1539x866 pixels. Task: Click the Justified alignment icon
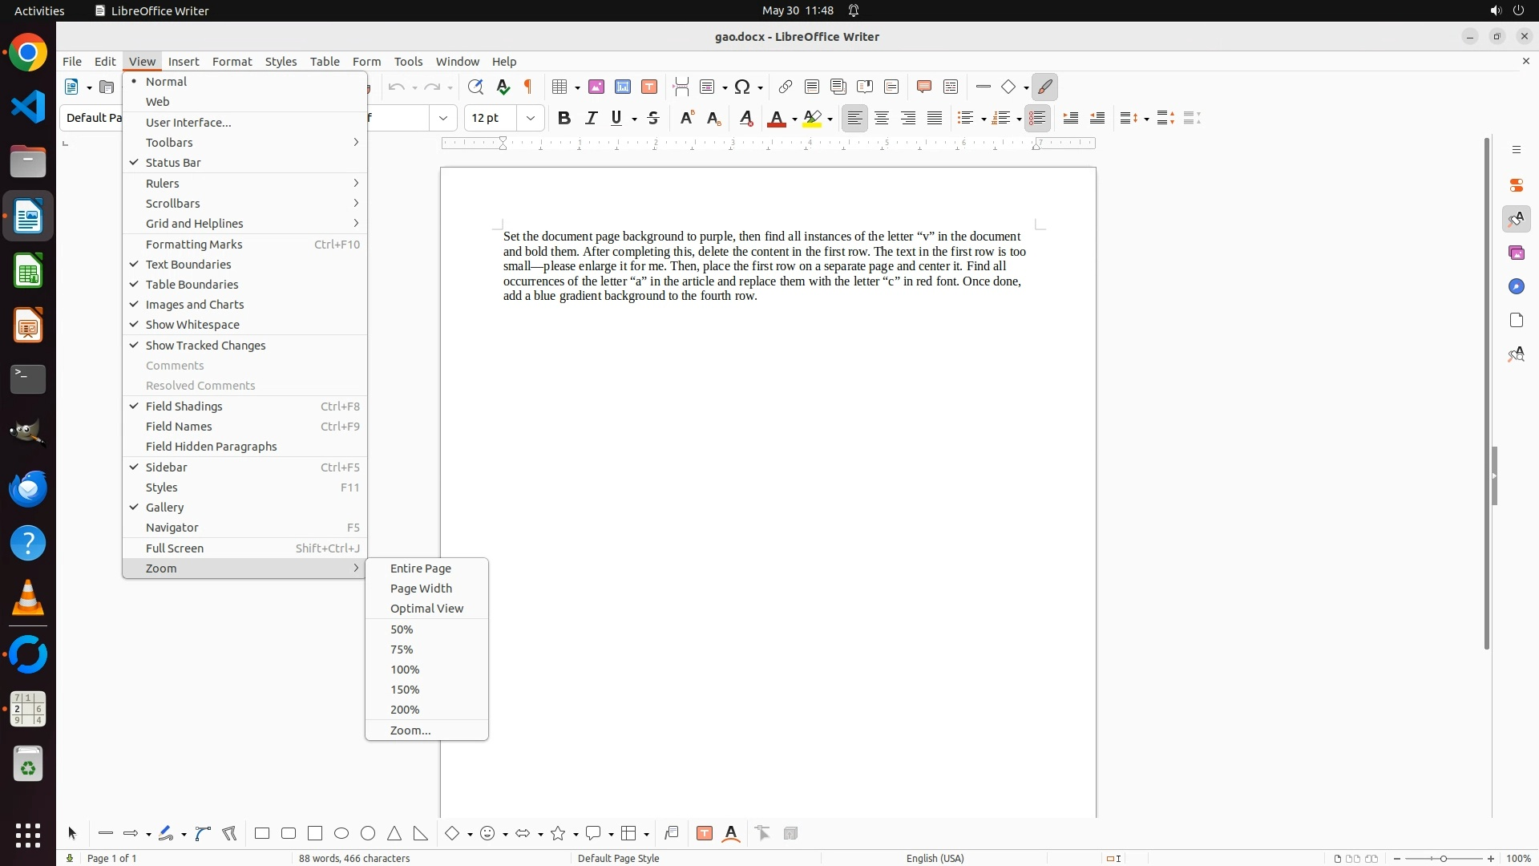(x=935, y=119)
